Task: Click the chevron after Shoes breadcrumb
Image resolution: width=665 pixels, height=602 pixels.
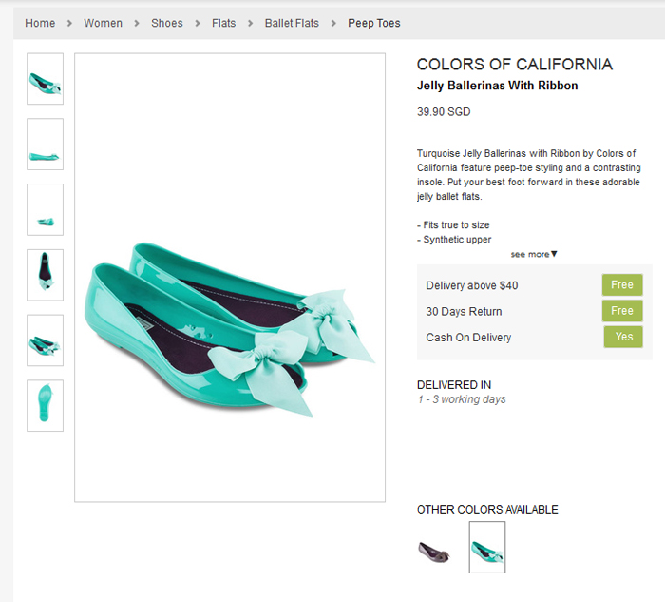Action: click(198, 23)
